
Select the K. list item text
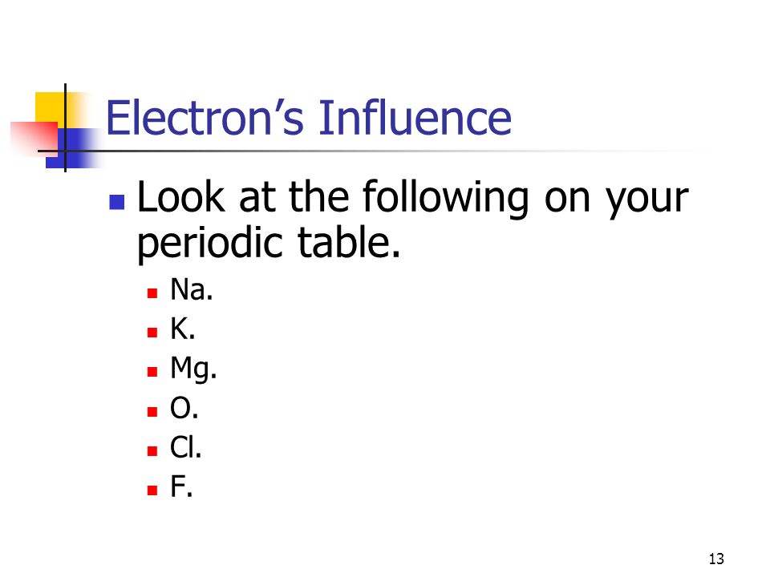(x=183, y=329)
